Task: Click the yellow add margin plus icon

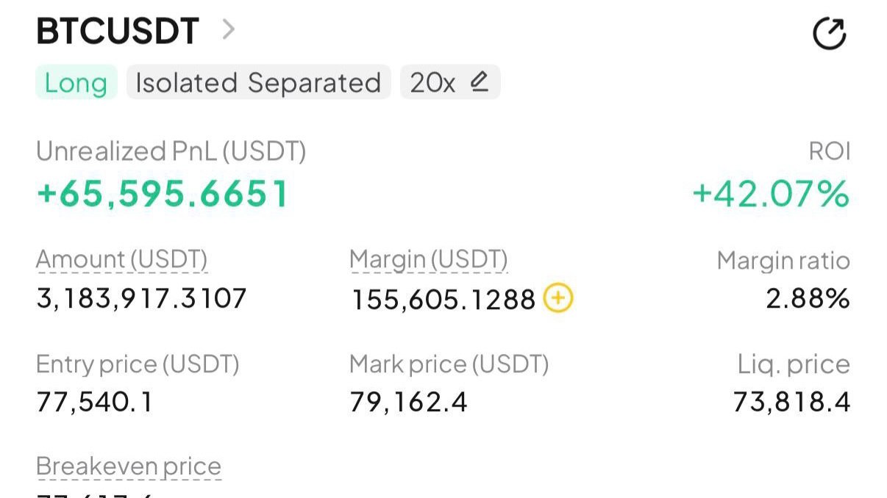Action: 558,298
